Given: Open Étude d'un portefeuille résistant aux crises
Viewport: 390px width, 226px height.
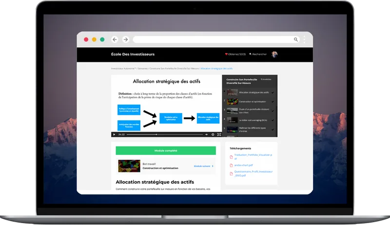Looking at the screenshot, I should pos(254,111).
